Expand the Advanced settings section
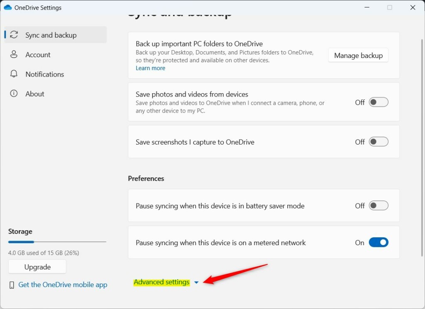The width and height of the screenshot is (425, 309). coord(161,282)
